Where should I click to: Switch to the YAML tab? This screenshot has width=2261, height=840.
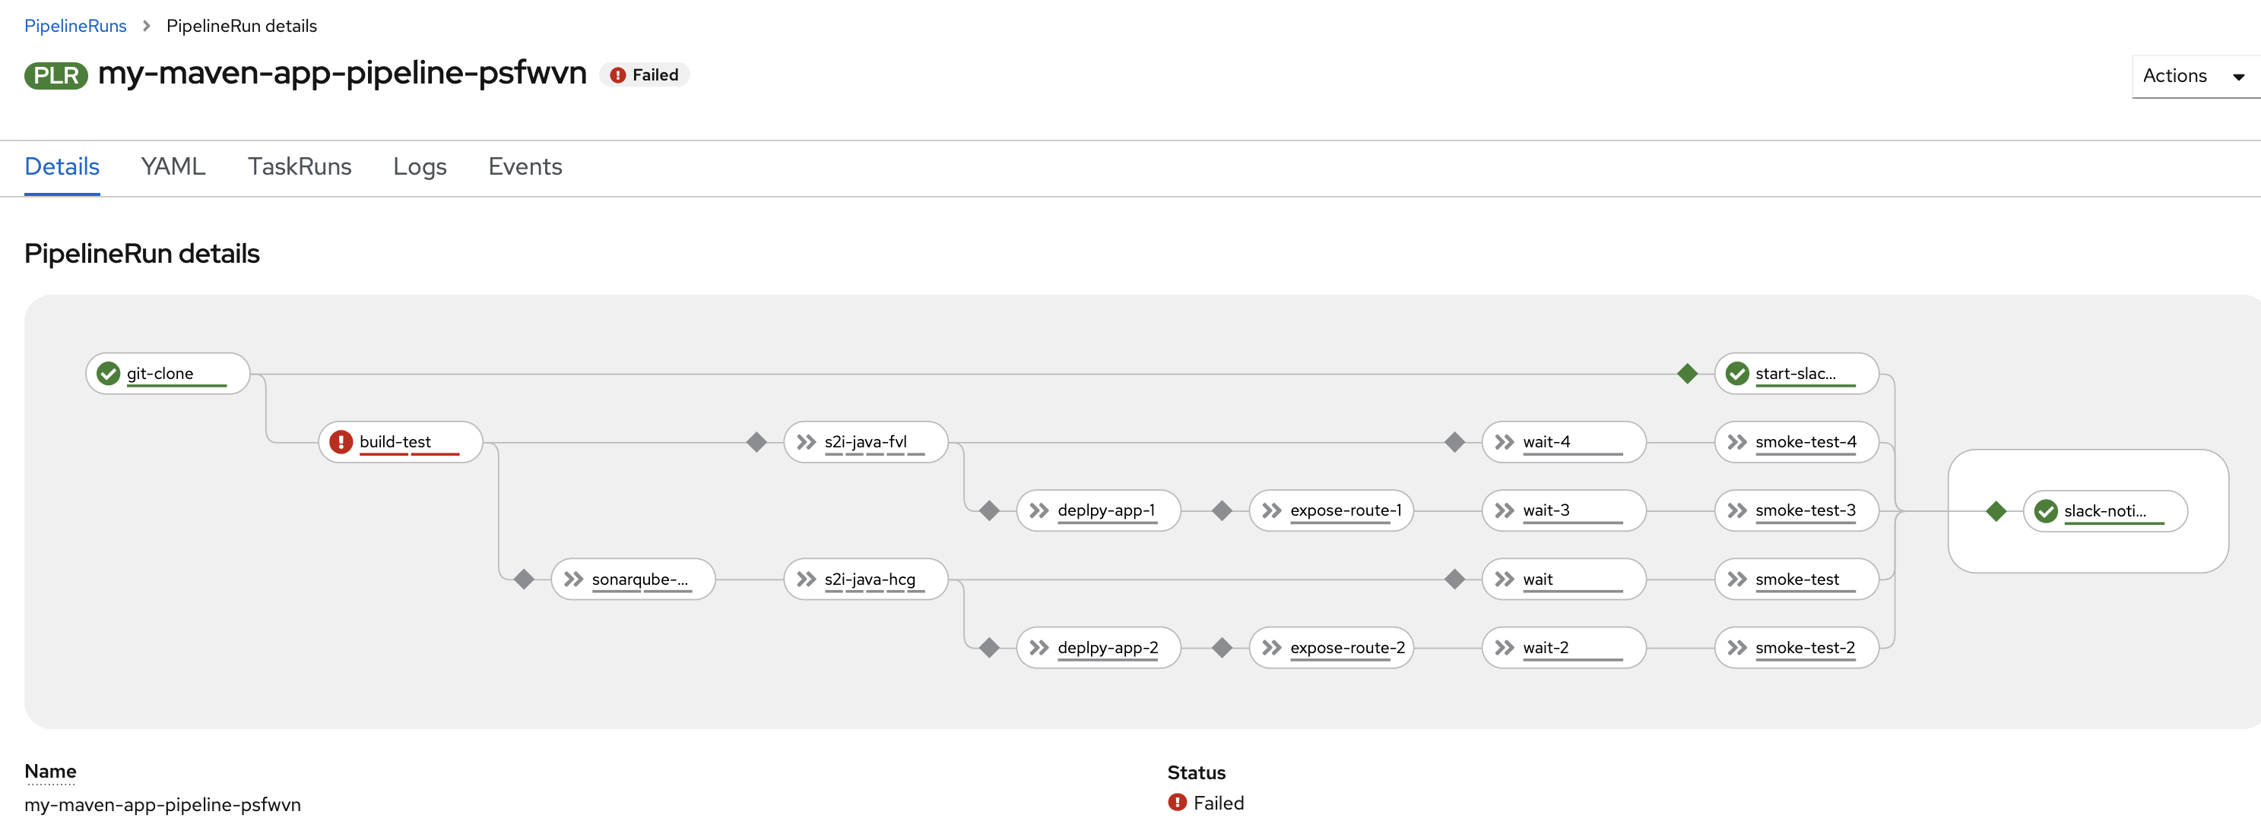pyautogui.click(x=172, y=166)
